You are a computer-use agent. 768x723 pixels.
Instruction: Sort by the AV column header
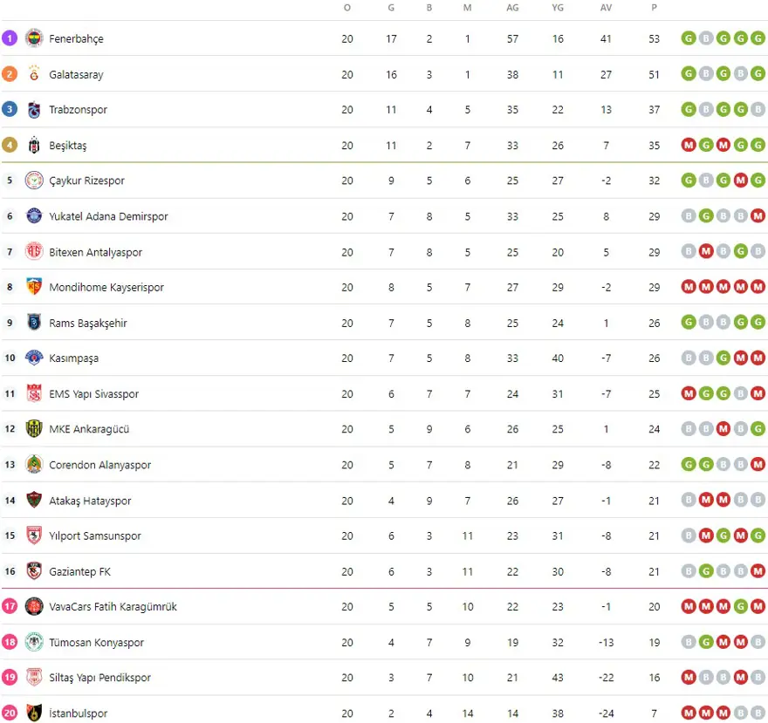(x=606, y=8)
